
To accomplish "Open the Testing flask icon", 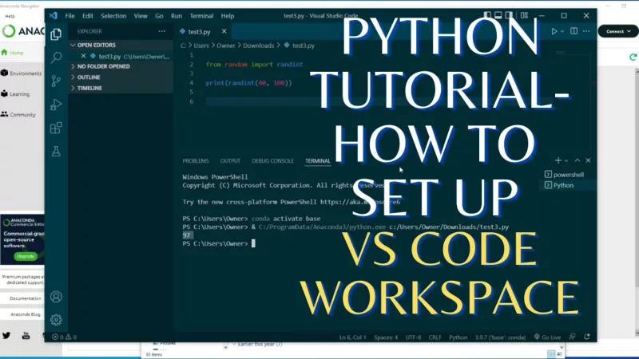I will 56,151.
